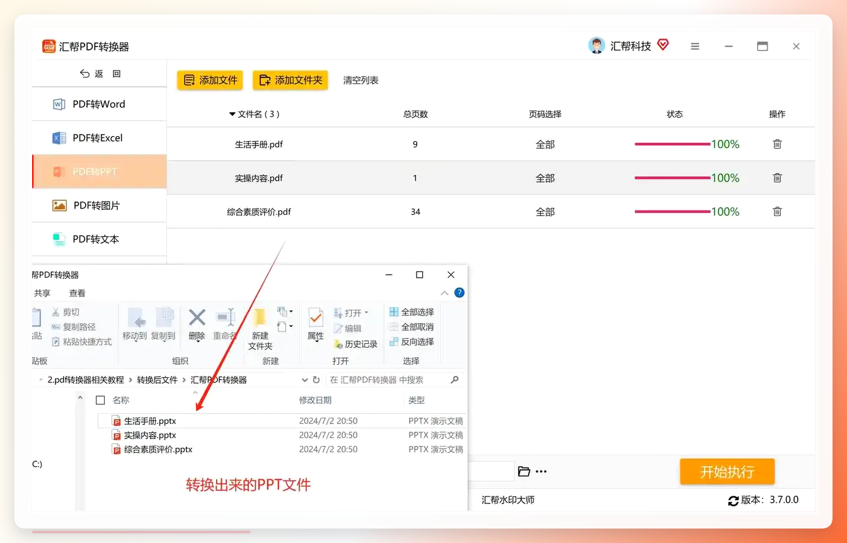Screen dimensions: 847x543
Task: Open the easy access dropdown in 新建 group
Action: coord(285,326)
